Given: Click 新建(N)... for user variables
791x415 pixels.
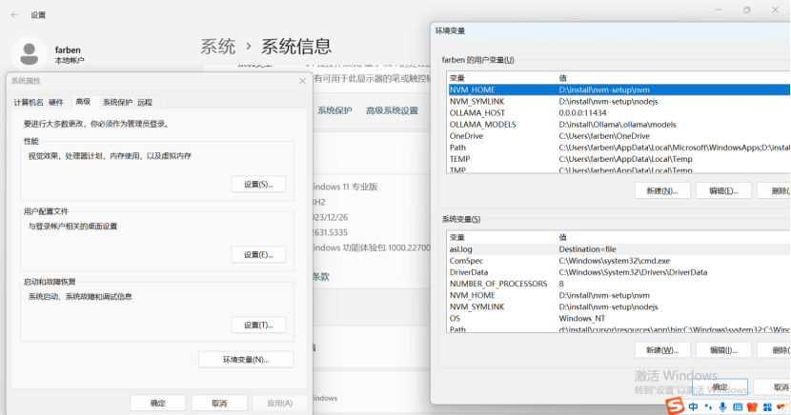Looking at the screenshot, I should [x=662, y=191].
